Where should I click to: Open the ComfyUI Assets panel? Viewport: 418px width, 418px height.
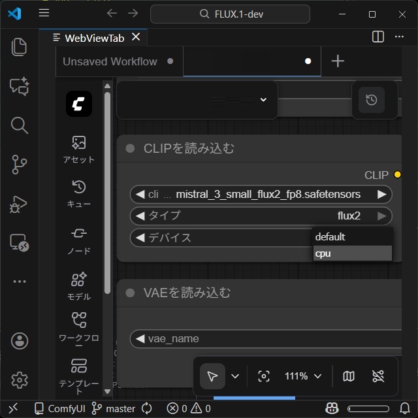(78, 149)
